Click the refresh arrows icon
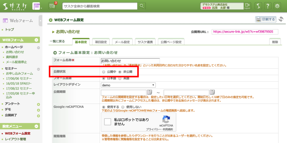This screenshot has width=287, height=143. [281, 19]
